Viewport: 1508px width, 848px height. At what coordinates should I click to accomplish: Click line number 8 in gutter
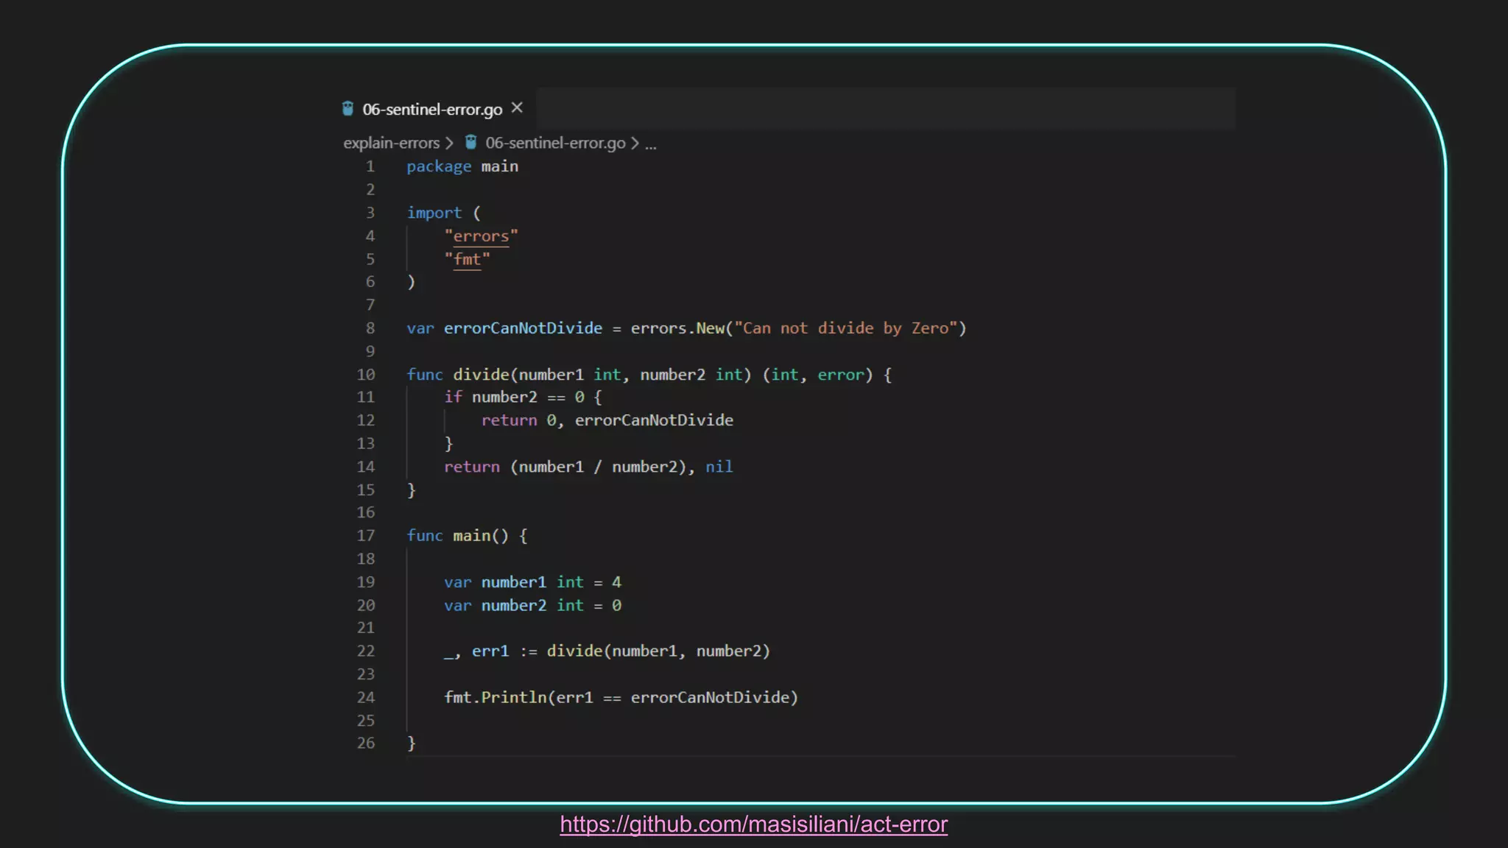tap(370, 328)
